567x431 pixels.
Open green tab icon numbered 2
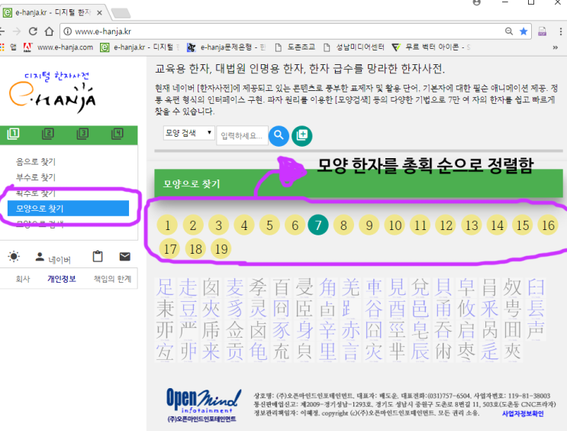click(x=48, y=134)
